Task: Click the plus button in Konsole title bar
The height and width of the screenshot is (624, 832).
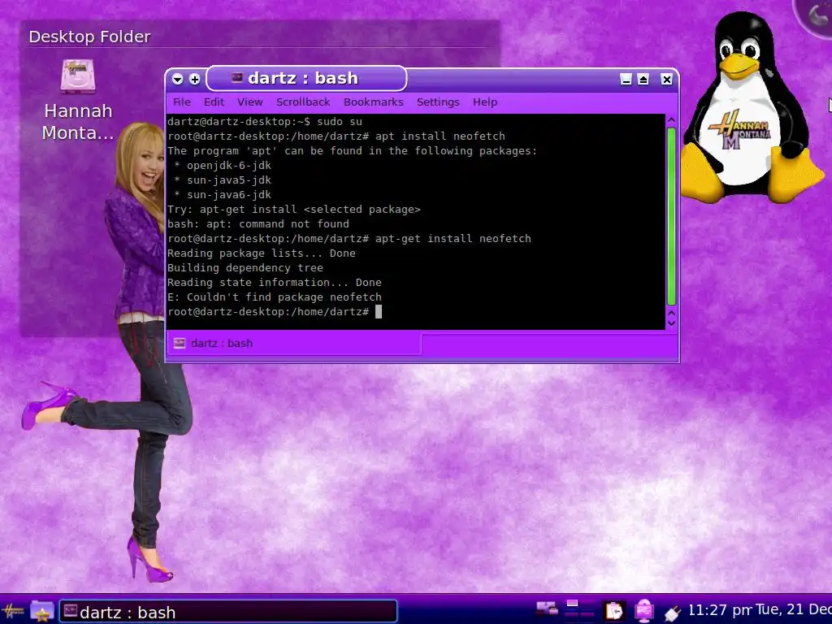Action: (x=195, y=79)
